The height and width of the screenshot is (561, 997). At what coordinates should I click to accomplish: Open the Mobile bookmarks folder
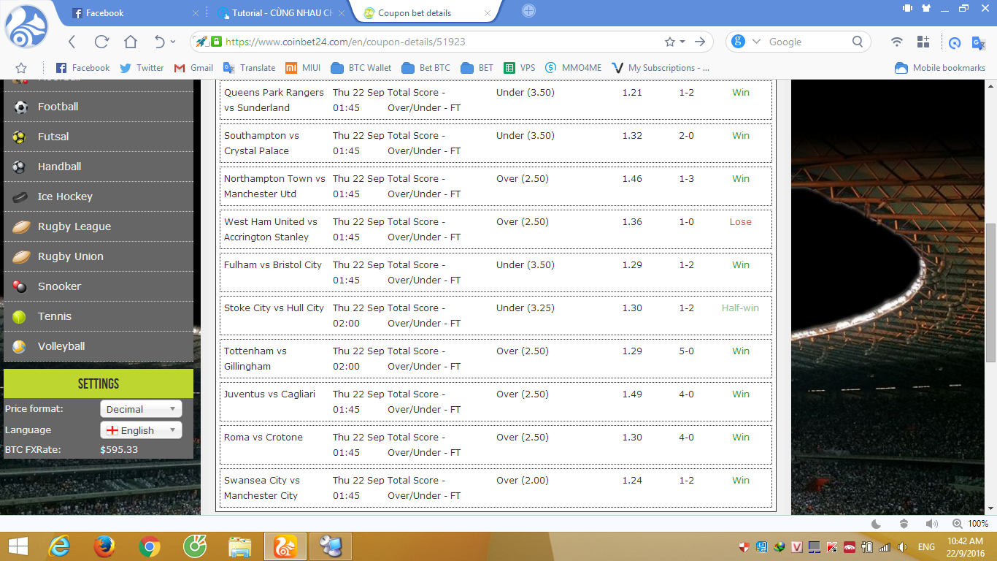click(940, 68)
